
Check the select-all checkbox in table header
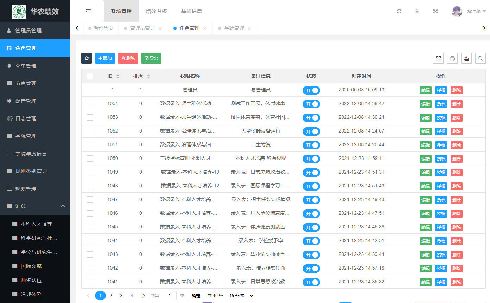90,76
